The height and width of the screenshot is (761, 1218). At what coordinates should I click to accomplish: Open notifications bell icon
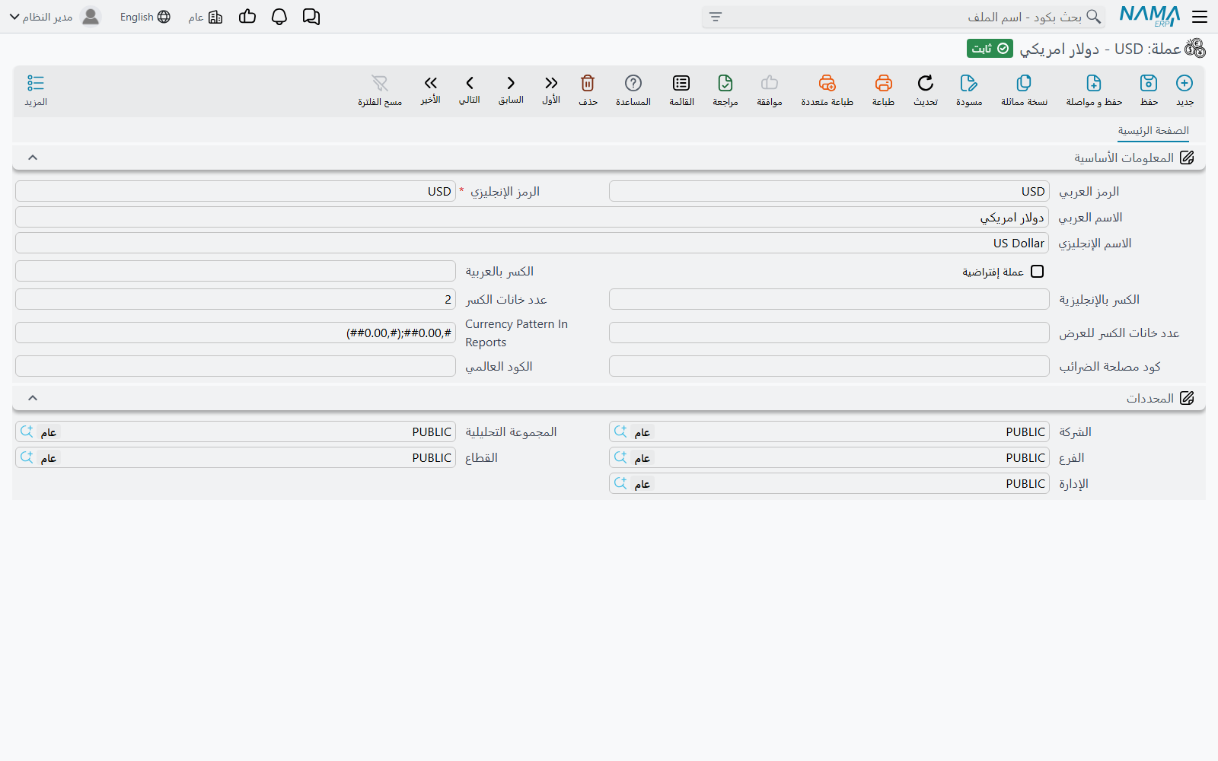click(x=279, y=17)
